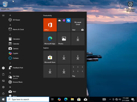Screen dimensions: 137x102
Task: Open the Mail live tile
Action: (x=78, y=25)
